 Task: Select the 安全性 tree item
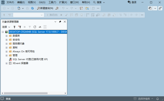point(16,40)
